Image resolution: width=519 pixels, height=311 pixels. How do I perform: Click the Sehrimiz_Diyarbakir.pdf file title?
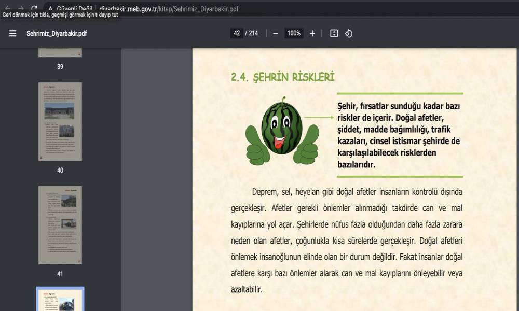[x=57, y=33]
